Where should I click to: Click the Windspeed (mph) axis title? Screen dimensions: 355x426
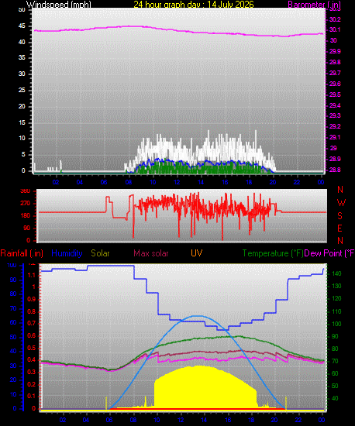click(59, 5)
